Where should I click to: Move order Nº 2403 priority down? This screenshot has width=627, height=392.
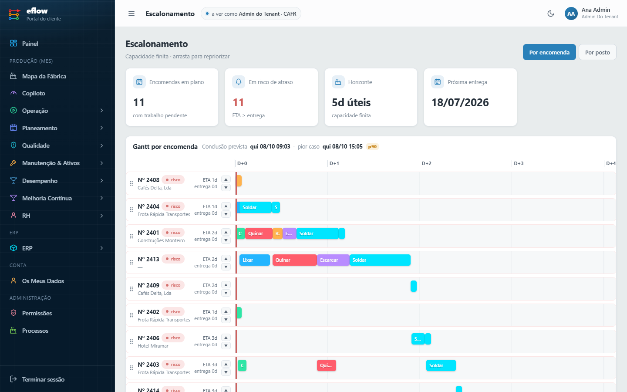pos(226,372)
